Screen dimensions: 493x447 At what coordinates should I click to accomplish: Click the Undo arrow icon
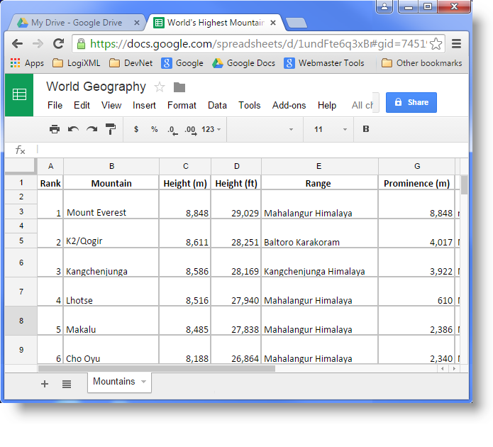point(73,129)
